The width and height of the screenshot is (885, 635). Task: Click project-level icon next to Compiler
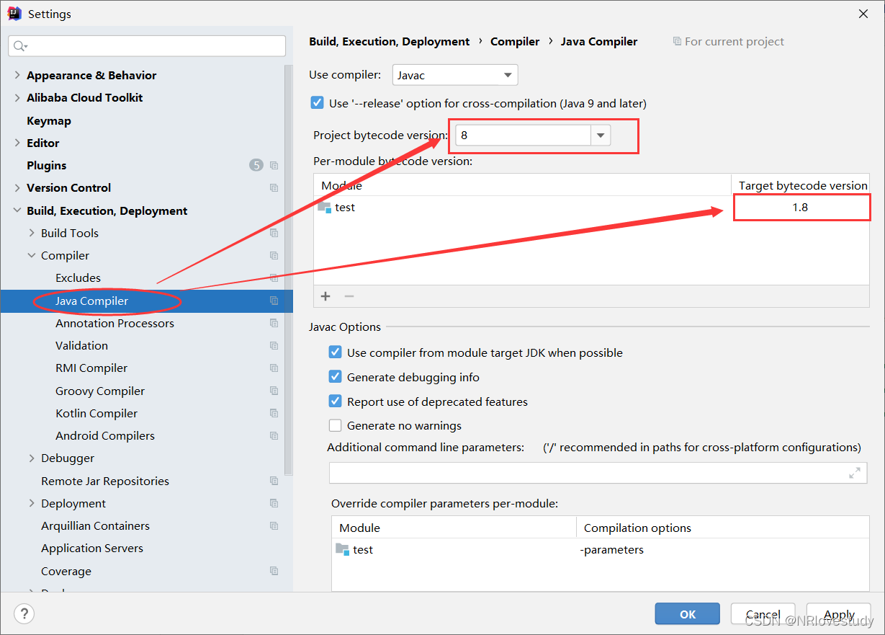tap(274, 255)
